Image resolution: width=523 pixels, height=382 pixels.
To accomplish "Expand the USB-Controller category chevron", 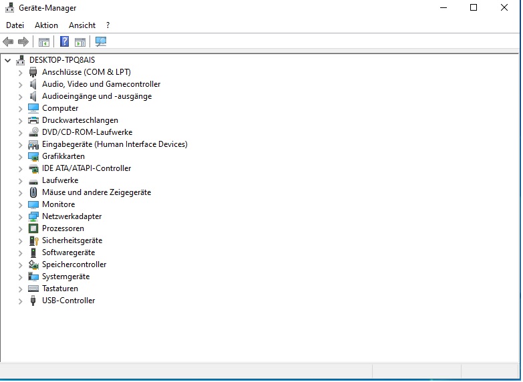I will coord(20,301).
